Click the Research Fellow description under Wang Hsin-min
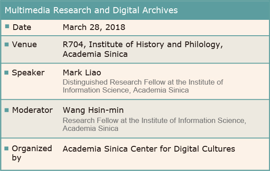This screenshot has height=171, width=270. [155, 124]
